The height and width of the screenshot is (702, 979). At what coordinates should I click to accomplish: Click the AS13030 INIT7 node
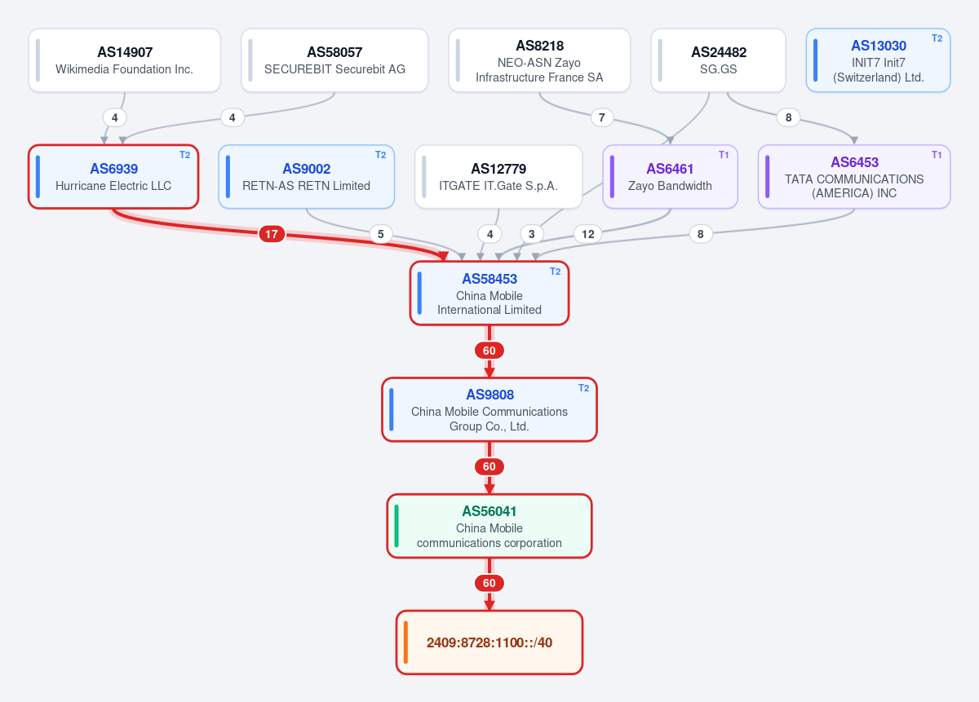tap(878, 60)
